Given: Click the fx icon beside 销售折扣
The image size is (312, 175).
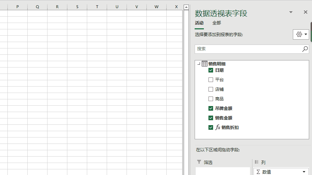Looking at the screenshot, I should (217, 127).
